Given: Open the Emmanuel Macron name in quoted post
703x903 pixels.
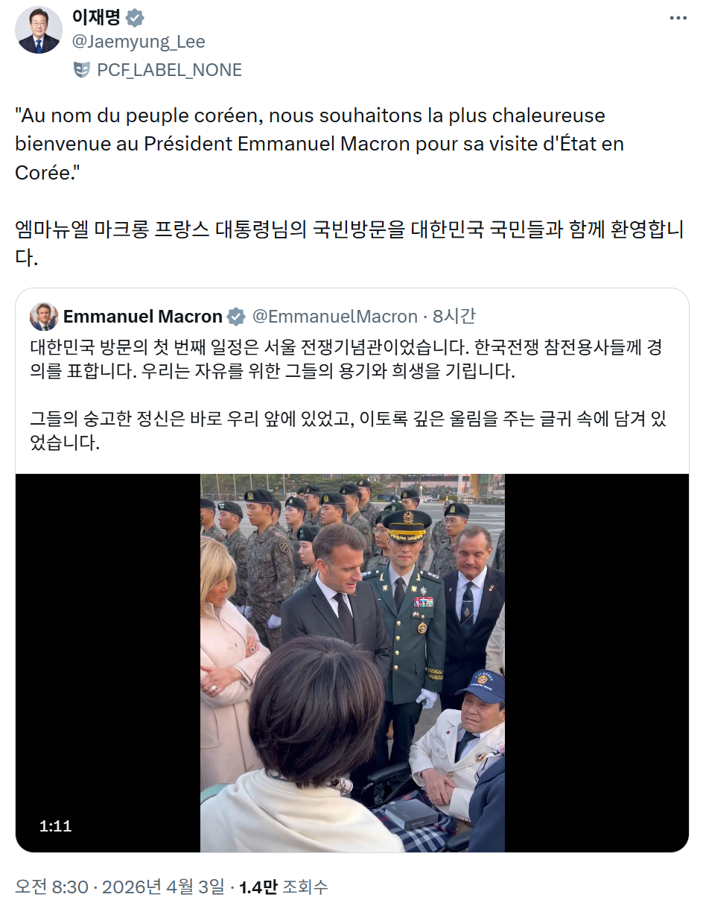Looking at the screenshot, I should (143, 317).
